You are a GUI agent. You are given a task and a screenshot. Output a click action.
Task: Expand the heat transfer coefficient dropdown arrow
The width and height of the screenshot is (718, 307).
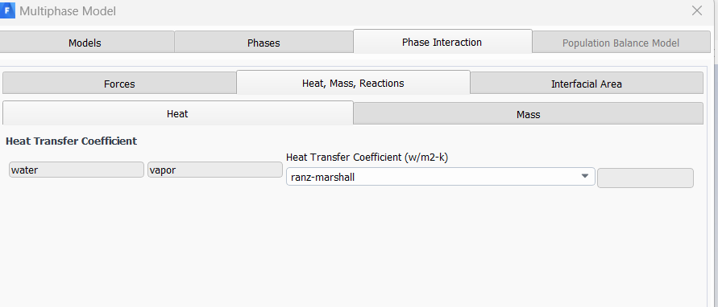[x=585, y=177]
